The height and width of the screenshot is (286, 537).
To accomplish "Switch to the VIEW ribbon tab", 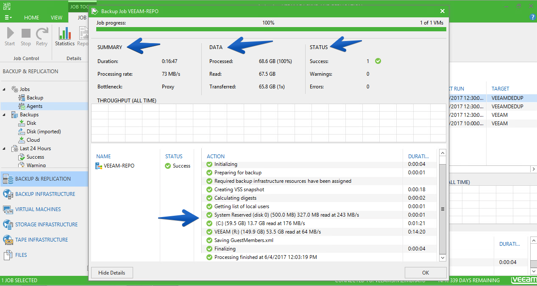I will click(56, 18).
